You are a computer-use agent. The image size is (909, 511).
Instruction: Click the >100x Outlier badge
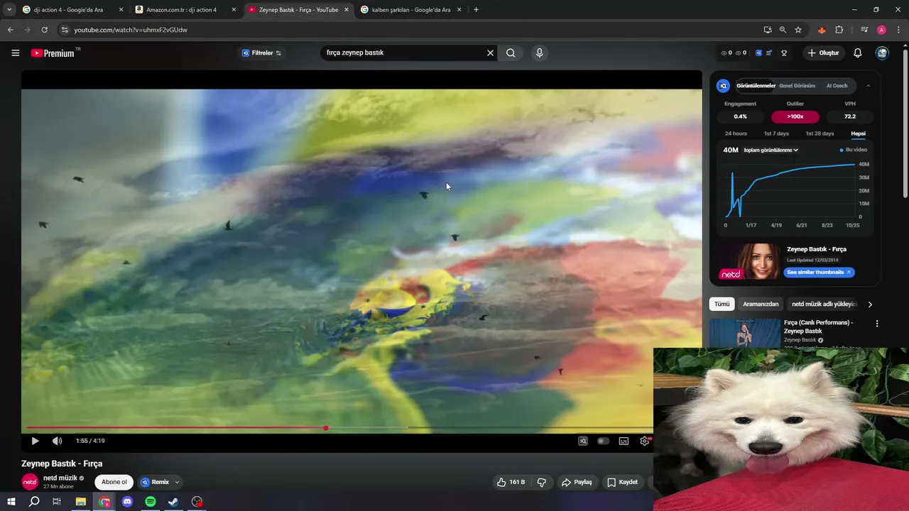(x=795, y=116)
